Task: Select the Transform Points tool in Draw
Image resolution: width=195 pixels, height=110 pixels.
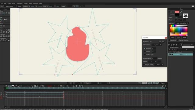Action: click(x=4, y=13)
